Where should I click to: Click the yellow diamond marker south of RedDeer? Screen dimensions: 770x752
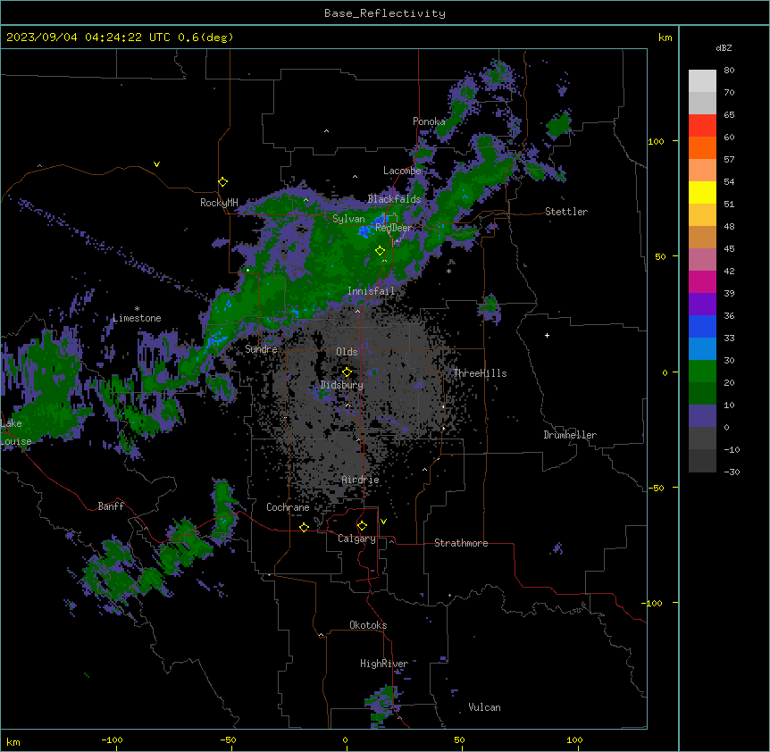point(381,251)
